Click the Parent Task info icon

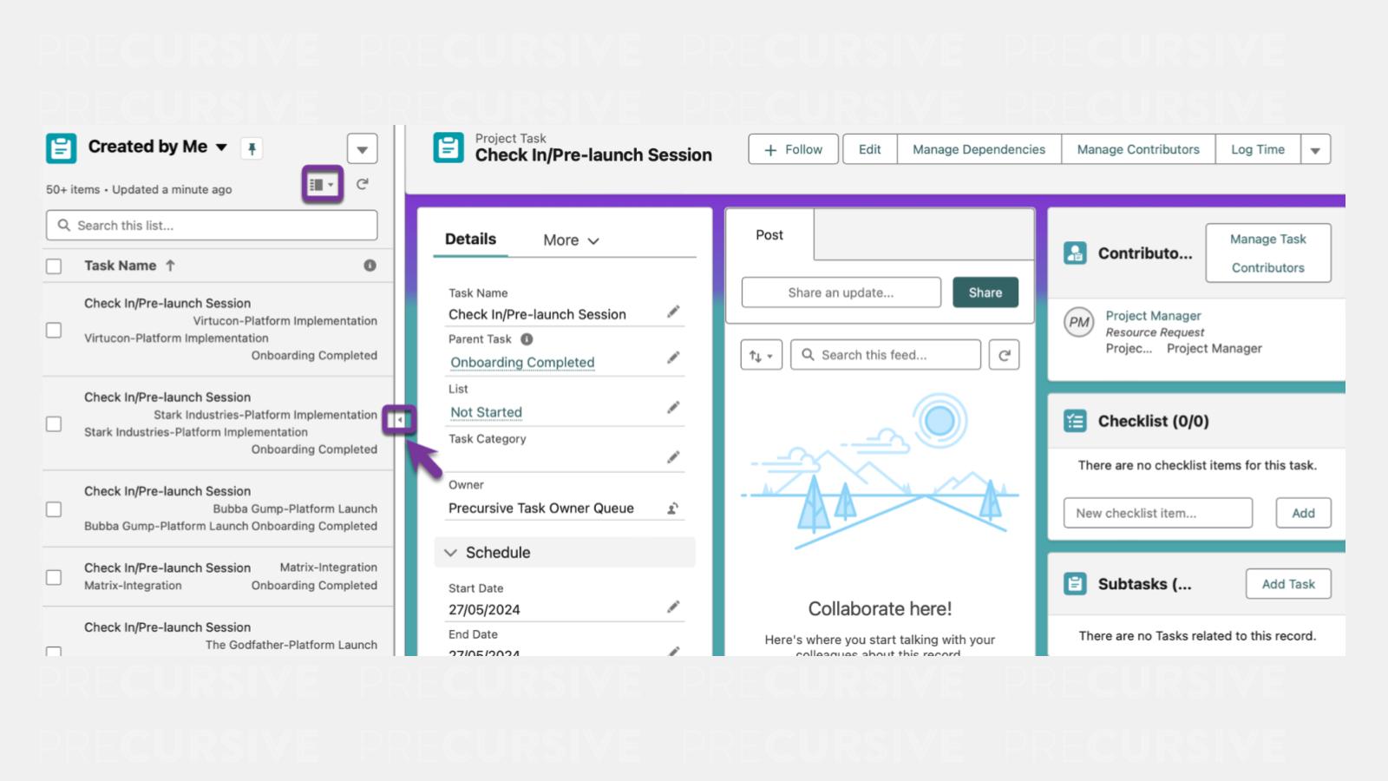tap(527, 339)
